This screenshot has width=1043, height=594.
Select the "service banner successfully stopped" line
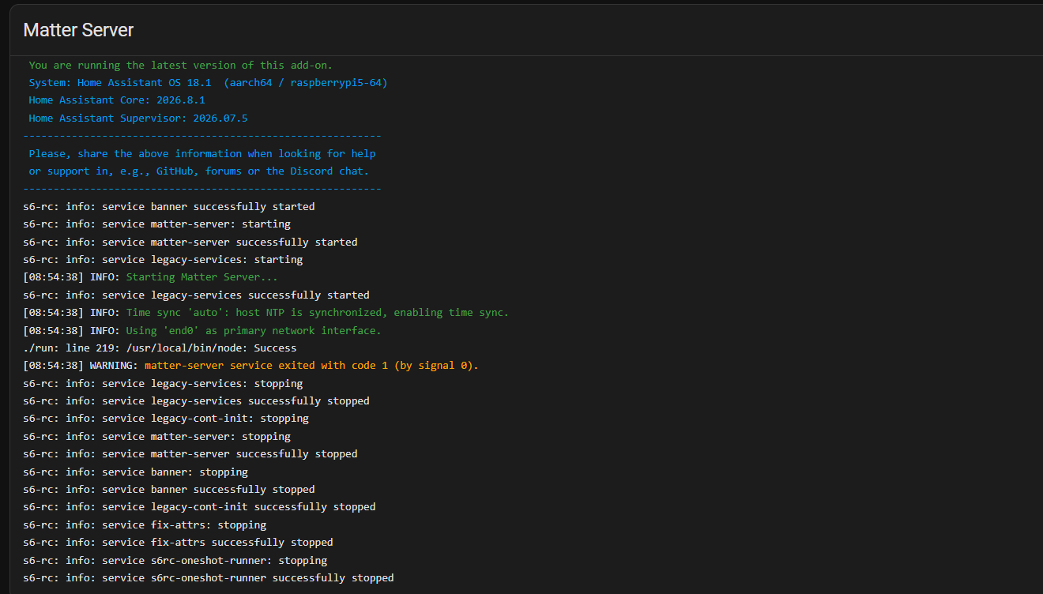pyautogui.click(x=169, y=489)
